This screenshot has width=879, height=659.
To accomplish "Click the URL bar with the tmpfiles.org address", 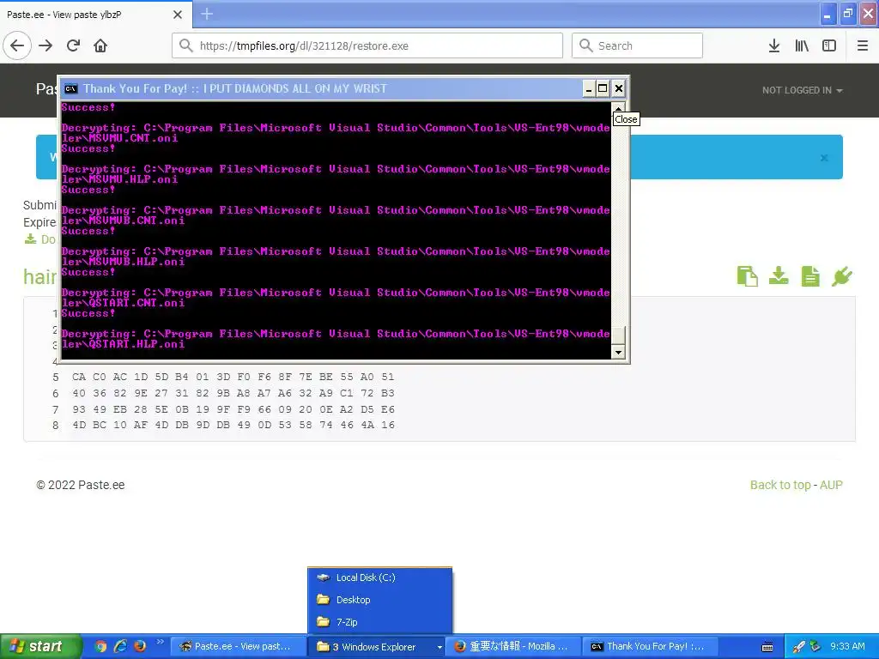I will click(367, 46).
